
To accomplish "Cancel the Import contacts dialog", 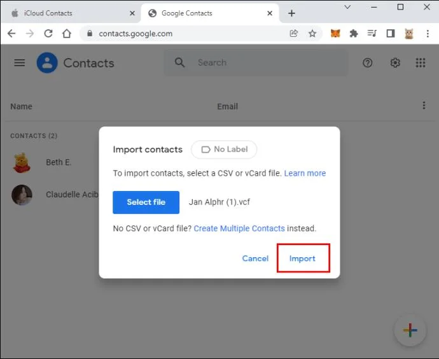I will coord(255,258).
